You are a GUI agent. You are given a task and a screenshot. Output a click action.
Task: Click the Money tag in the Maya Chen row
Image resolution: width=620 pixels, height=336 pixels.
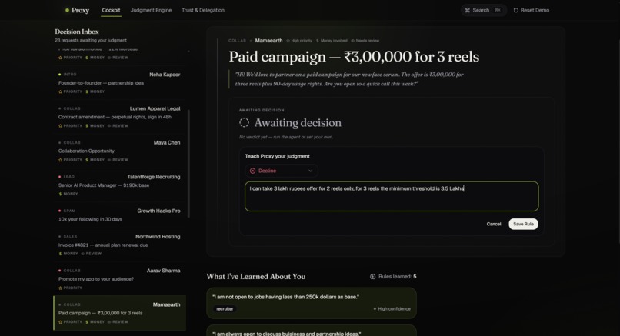click(x=95, y=160)
